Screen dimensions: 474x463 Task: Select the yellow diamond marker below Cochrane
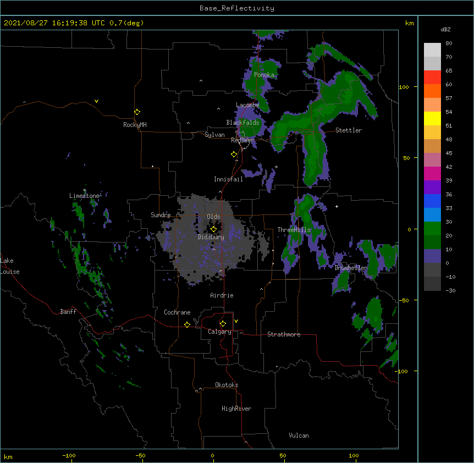coord(187,324)
